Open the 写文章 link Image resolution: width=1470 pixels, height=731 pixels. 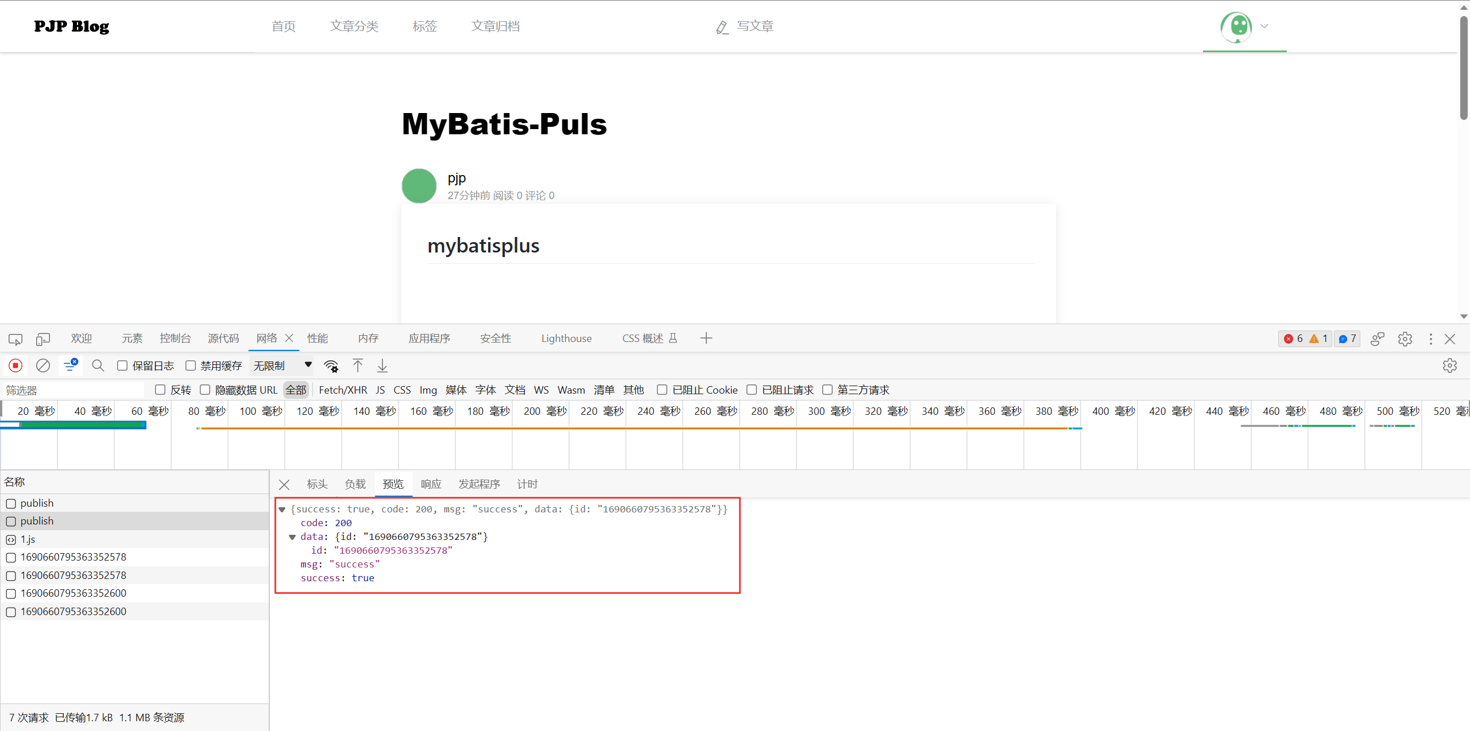755,26
